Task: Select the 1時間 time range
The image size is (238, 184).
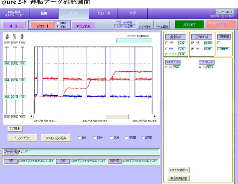Action: (126, 138)
